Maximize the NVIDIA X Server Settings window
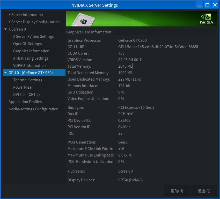 coord(207,5)
